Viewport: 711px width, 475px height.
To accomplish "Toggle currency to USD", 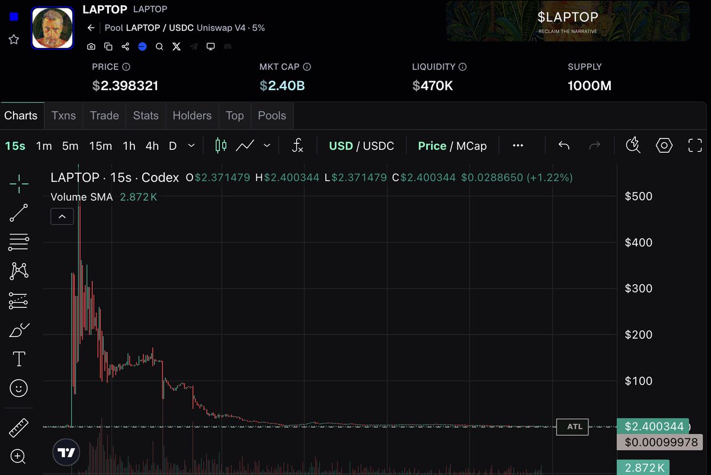I will pyautogui.click(x=341, y=146).
